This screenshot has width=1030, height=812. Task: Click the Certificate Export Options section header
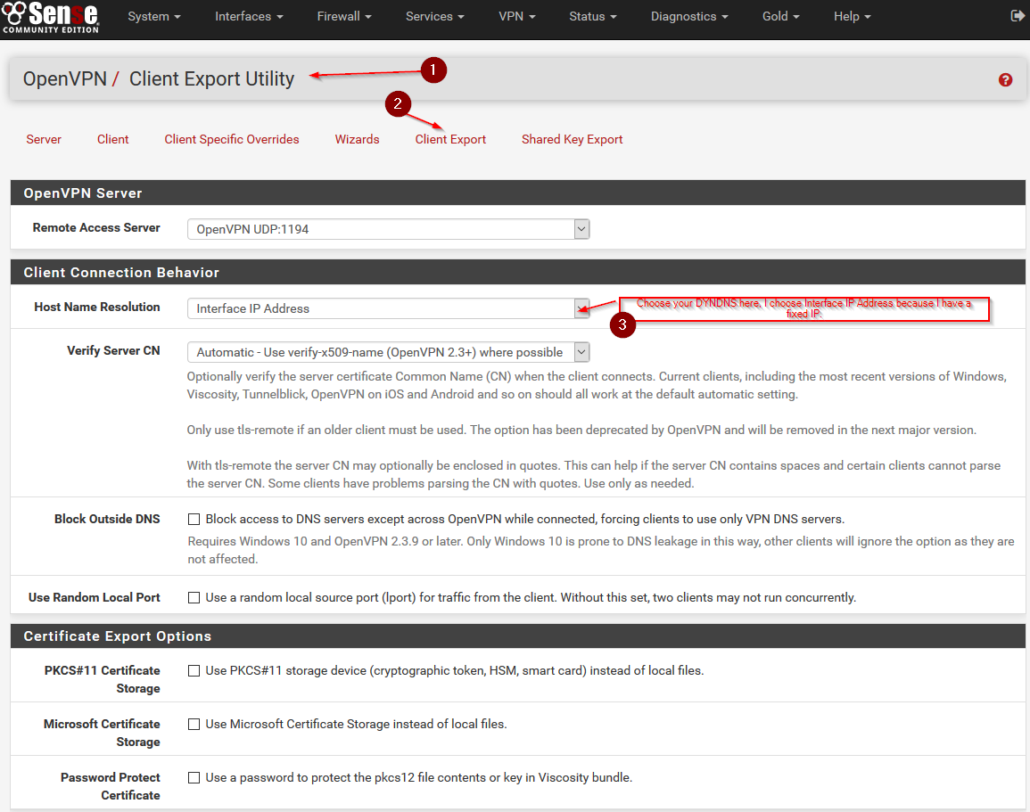517,636
